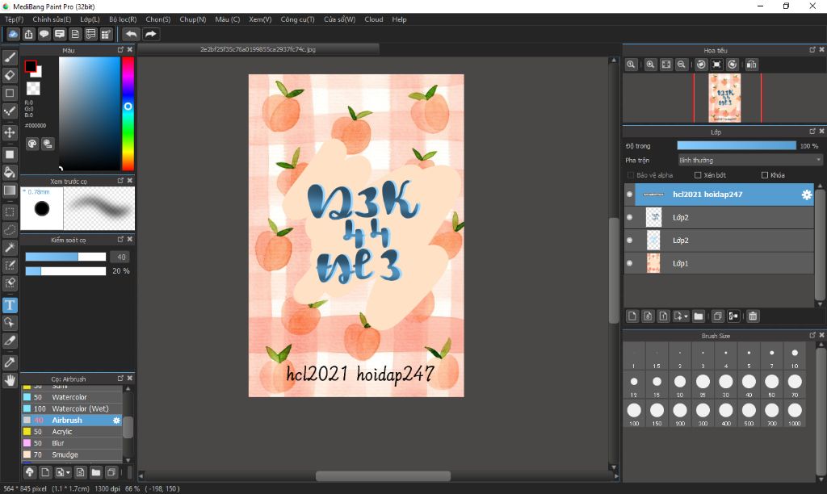Choose brush size 100 preset
This screenshot has width=827, height=494.
(x=634, y=412)
